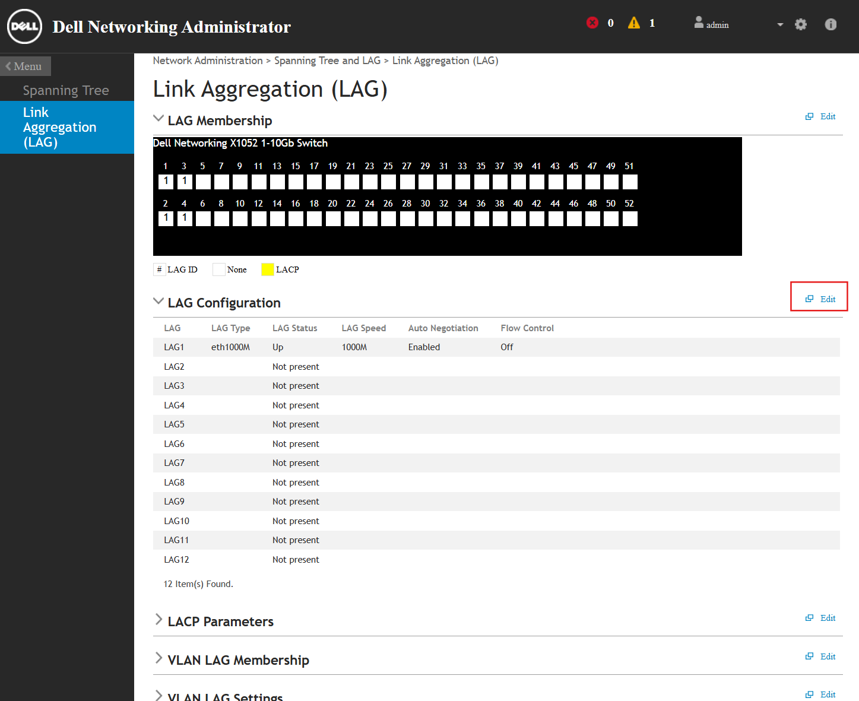Image resolution: width=859 pixels, height=701 pixels.
Task: Click the LAG Type column header
Action: pyautogui.click(x=230, y=328)
